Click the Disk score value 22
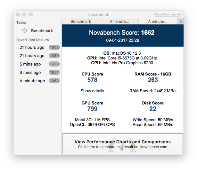197x171 pixels. [153, 109]
